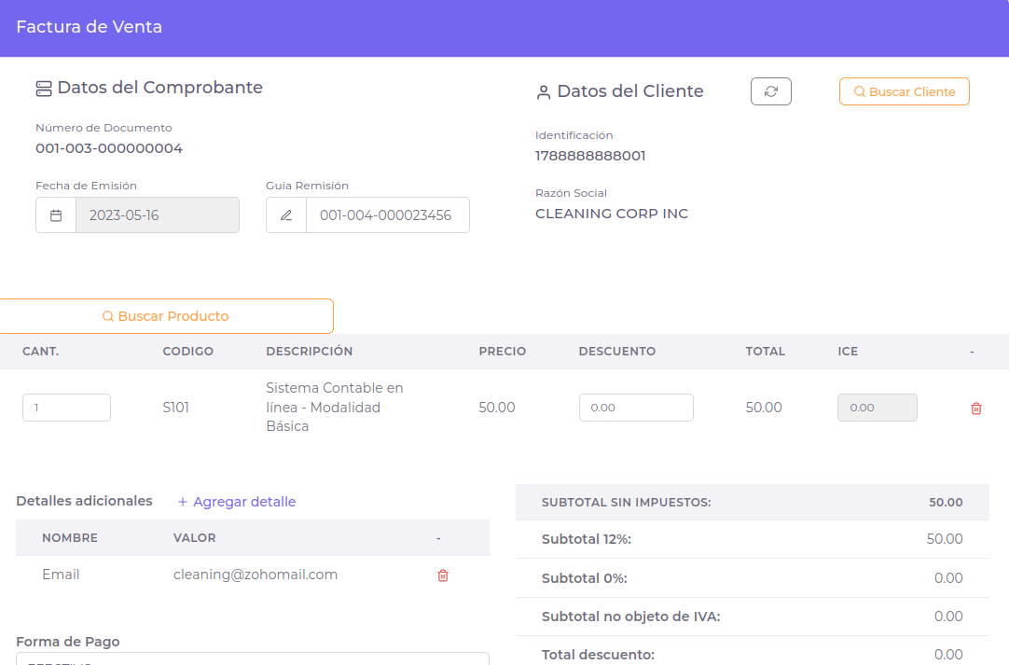
Task: Click the cleaning@zohomail.com email value
Action: [256, 575]
